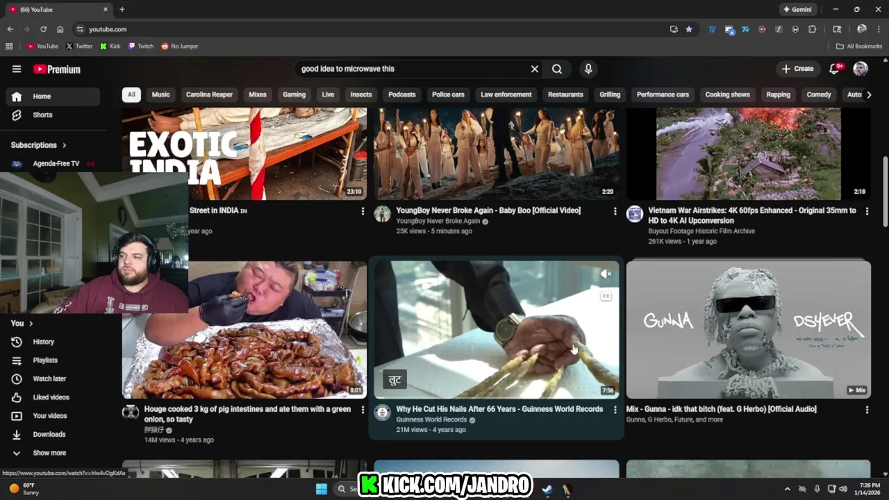Open options menu for Gunna mix
This screenshot has height=500, width=889.
tap(867, 410)
